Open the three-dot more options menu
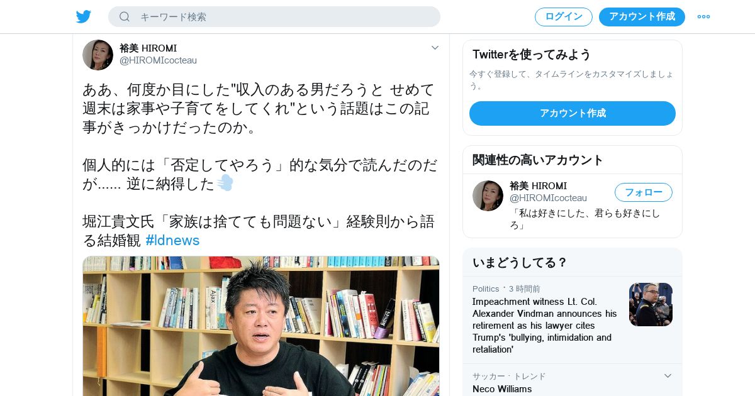The image size is (755, 396). point(703,16)
